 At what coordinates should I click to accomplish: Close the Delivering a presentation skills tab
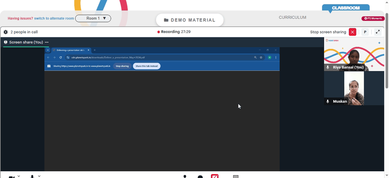point(88,50)
